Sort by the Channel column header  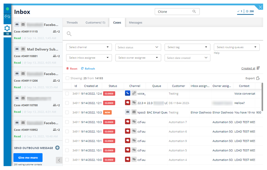pyautogui.click(x=135, y=86)
